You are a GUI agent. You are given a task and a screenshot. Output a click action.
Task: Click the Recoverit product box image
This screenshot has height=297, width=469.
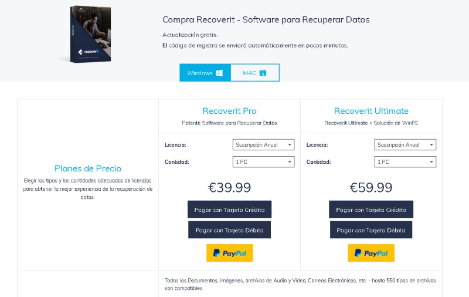[x=89, y=34]
